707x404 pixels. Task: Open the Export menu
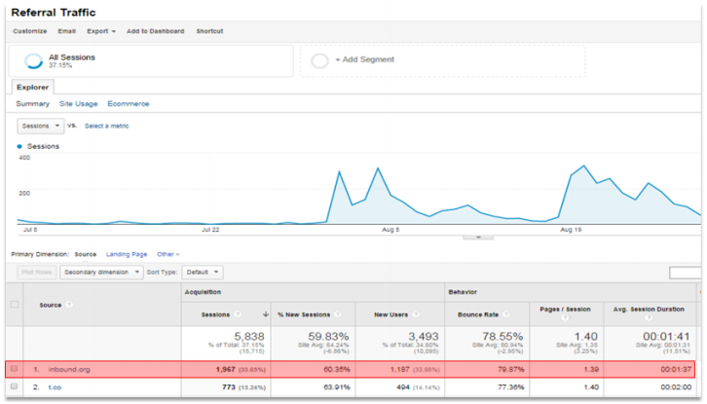[x=100, y=31]
